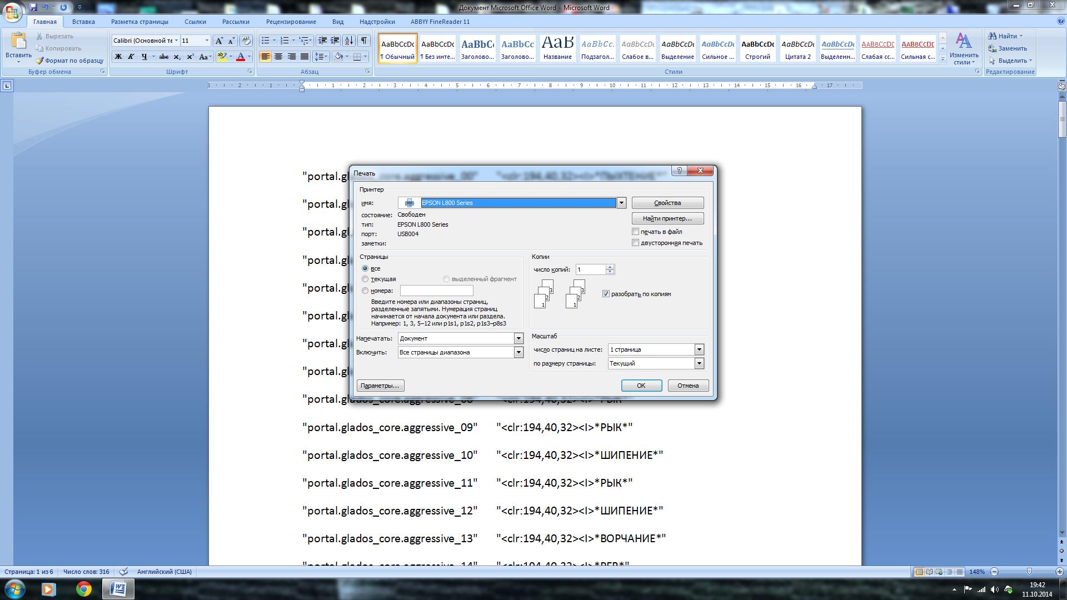The height and width of the screenshot is (600, 1067).
Task: Enable the 'печать в файл' checkbox
Action: coord(636,232)
